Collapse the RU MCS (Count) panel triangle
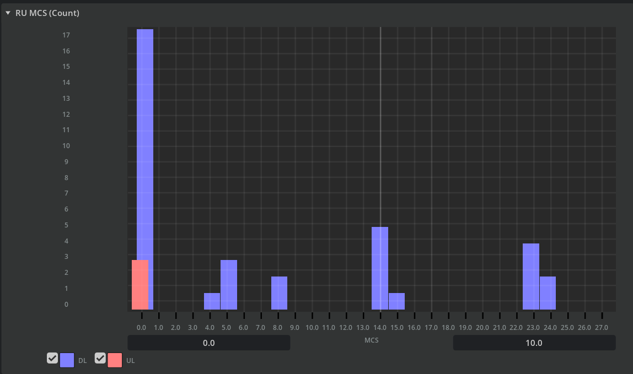This screenshot has height=374, width=633. coord(8,13)
